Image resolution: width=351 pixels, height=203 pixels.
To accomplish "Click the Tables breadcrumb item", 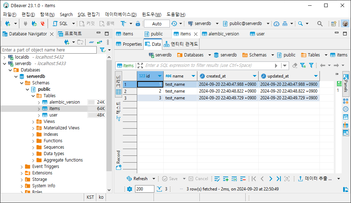I will tap(311, 55).
